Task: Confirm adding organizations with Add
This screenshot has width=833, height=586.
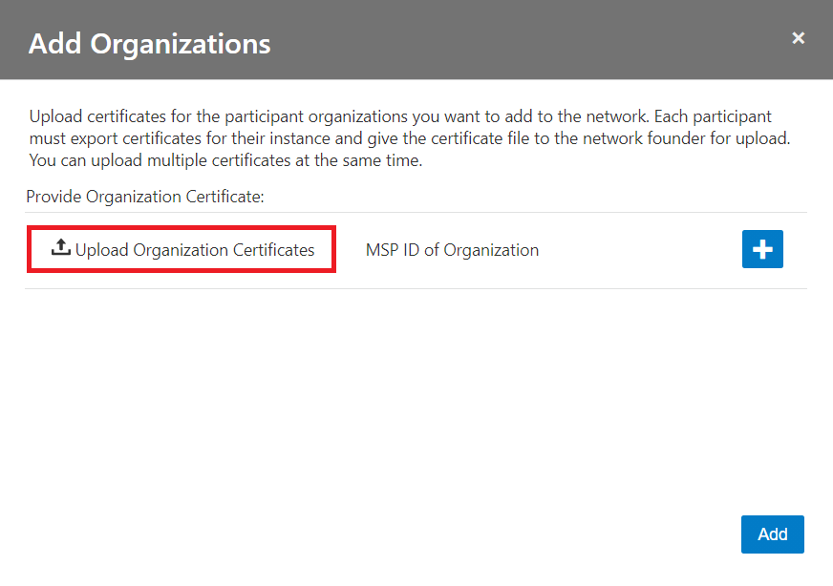Action: click(x=772, y=534)
